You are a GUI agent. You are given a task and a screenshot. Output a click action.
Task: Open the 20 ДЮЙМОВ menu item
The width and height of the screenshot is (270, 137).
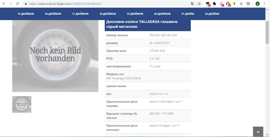pos(162,14)
